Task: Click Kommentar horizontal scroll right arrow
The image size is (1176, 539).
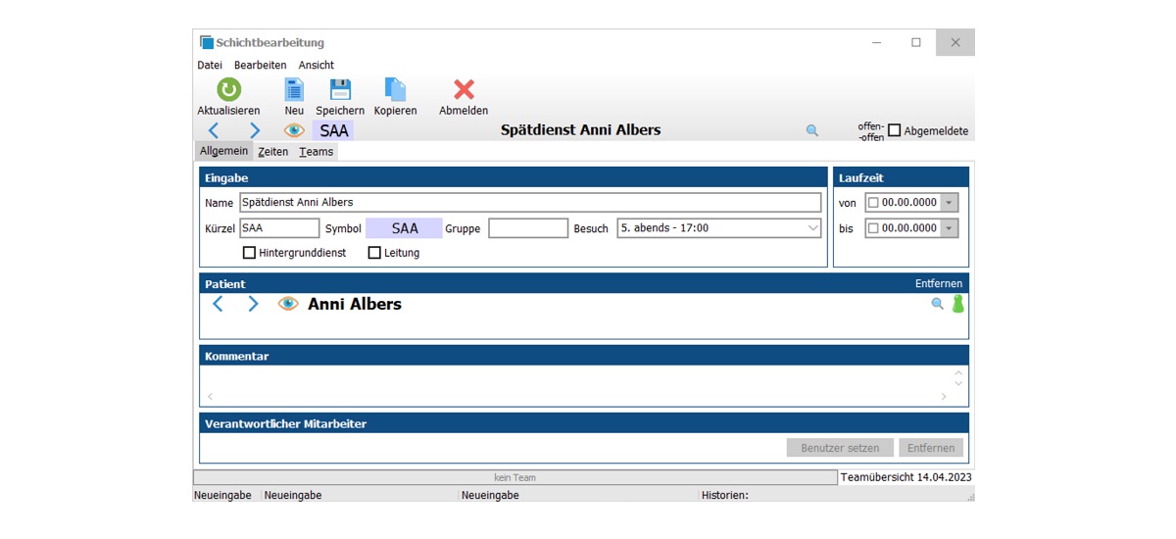Action: tap(944, 397)
